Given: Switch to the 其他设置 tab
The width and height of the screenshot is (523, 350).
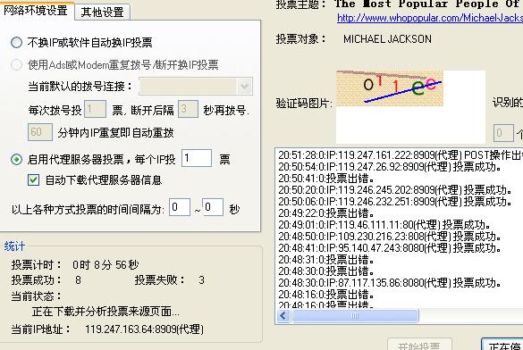Looking at the screenshot, I should pyautogui.click(x=102, y=12).
